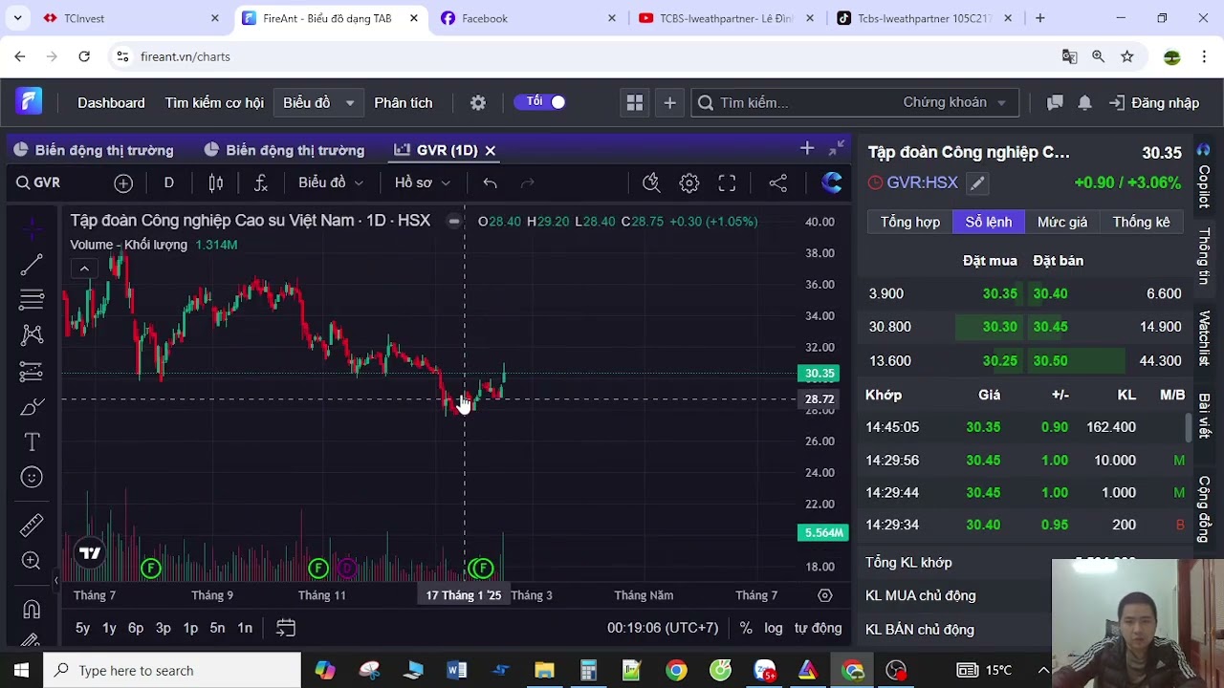This screenshot has height=688, width=1224.
Task: Click the 30.35 current price label
Action: 820,374
